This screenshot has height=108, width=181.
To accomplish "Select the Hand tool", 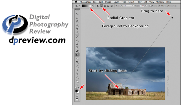I will 77,81.
